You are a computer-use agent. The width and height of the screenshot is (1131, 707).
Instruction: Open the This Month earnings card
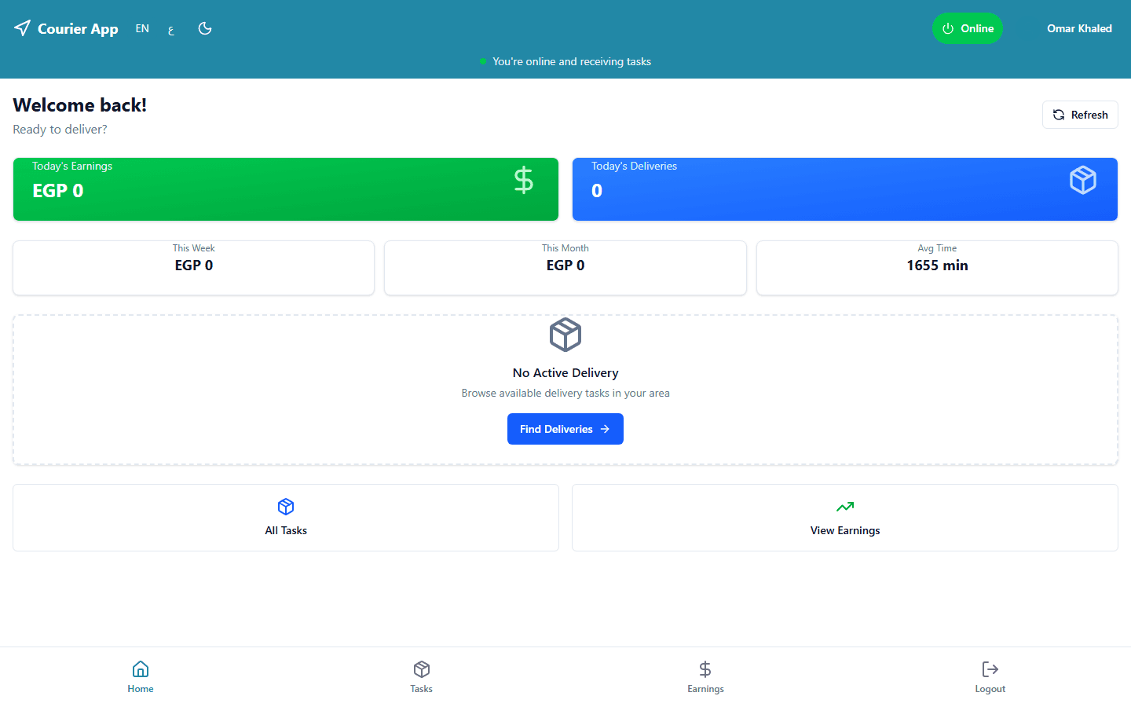click(x=565, y=268)
